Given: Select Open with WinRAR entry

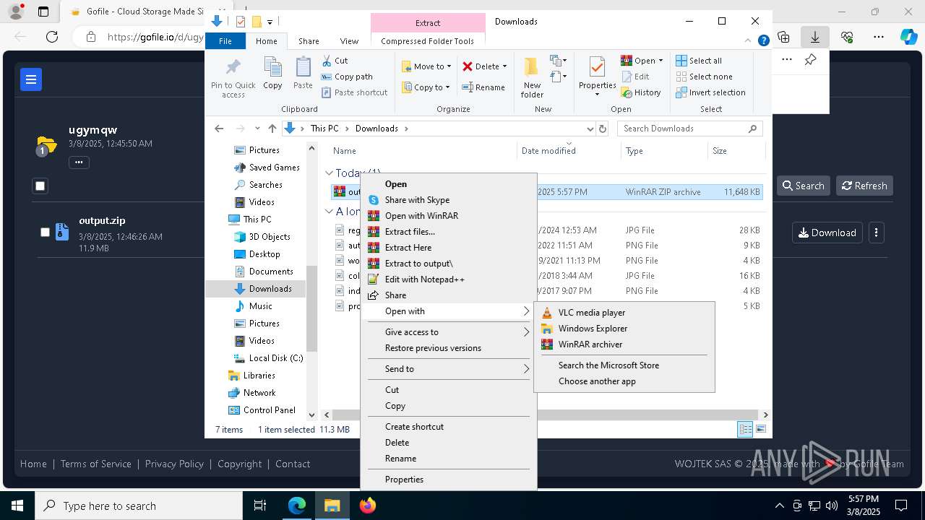Looking at the screenshot, I should point(421,216).
